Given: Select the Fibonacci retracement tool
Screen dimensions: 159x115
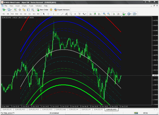Looking at the screenshot, I should pyautogui.click(x=71, y=14).
